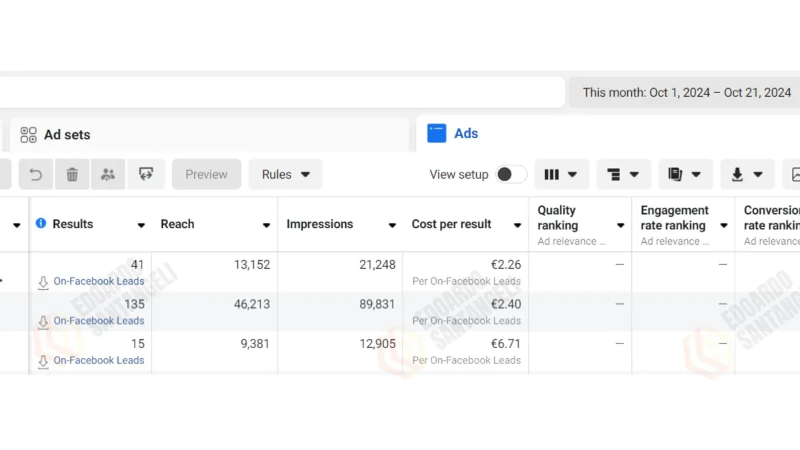Open the breakdown dropdown
Image resolution: width=800 pixels, height=450 pixels.
point(623,175)
